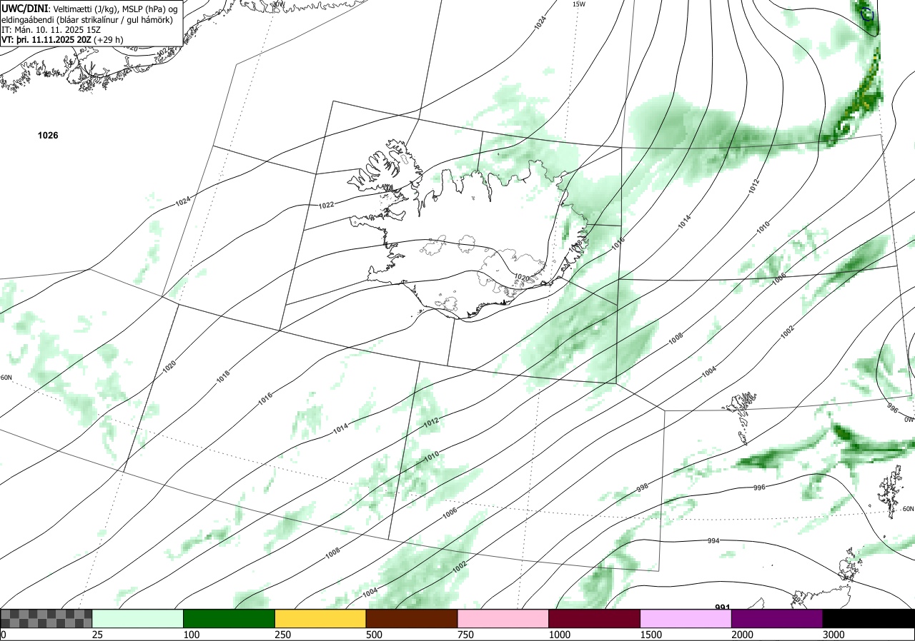Image resolution: width=915 pixels, height=641 pixels.
Task: Click the pale green 25–100 legend swatch
Action: 138,618
